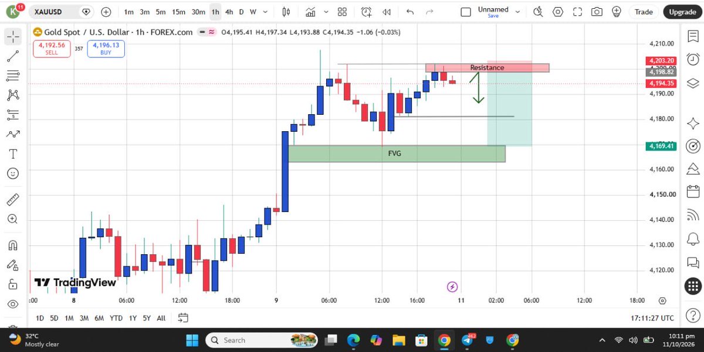This screenshot has height=352, width=704.
Task: Select the crosshair cursor tool
Action: pyautogui.click(x=13, y=36)
